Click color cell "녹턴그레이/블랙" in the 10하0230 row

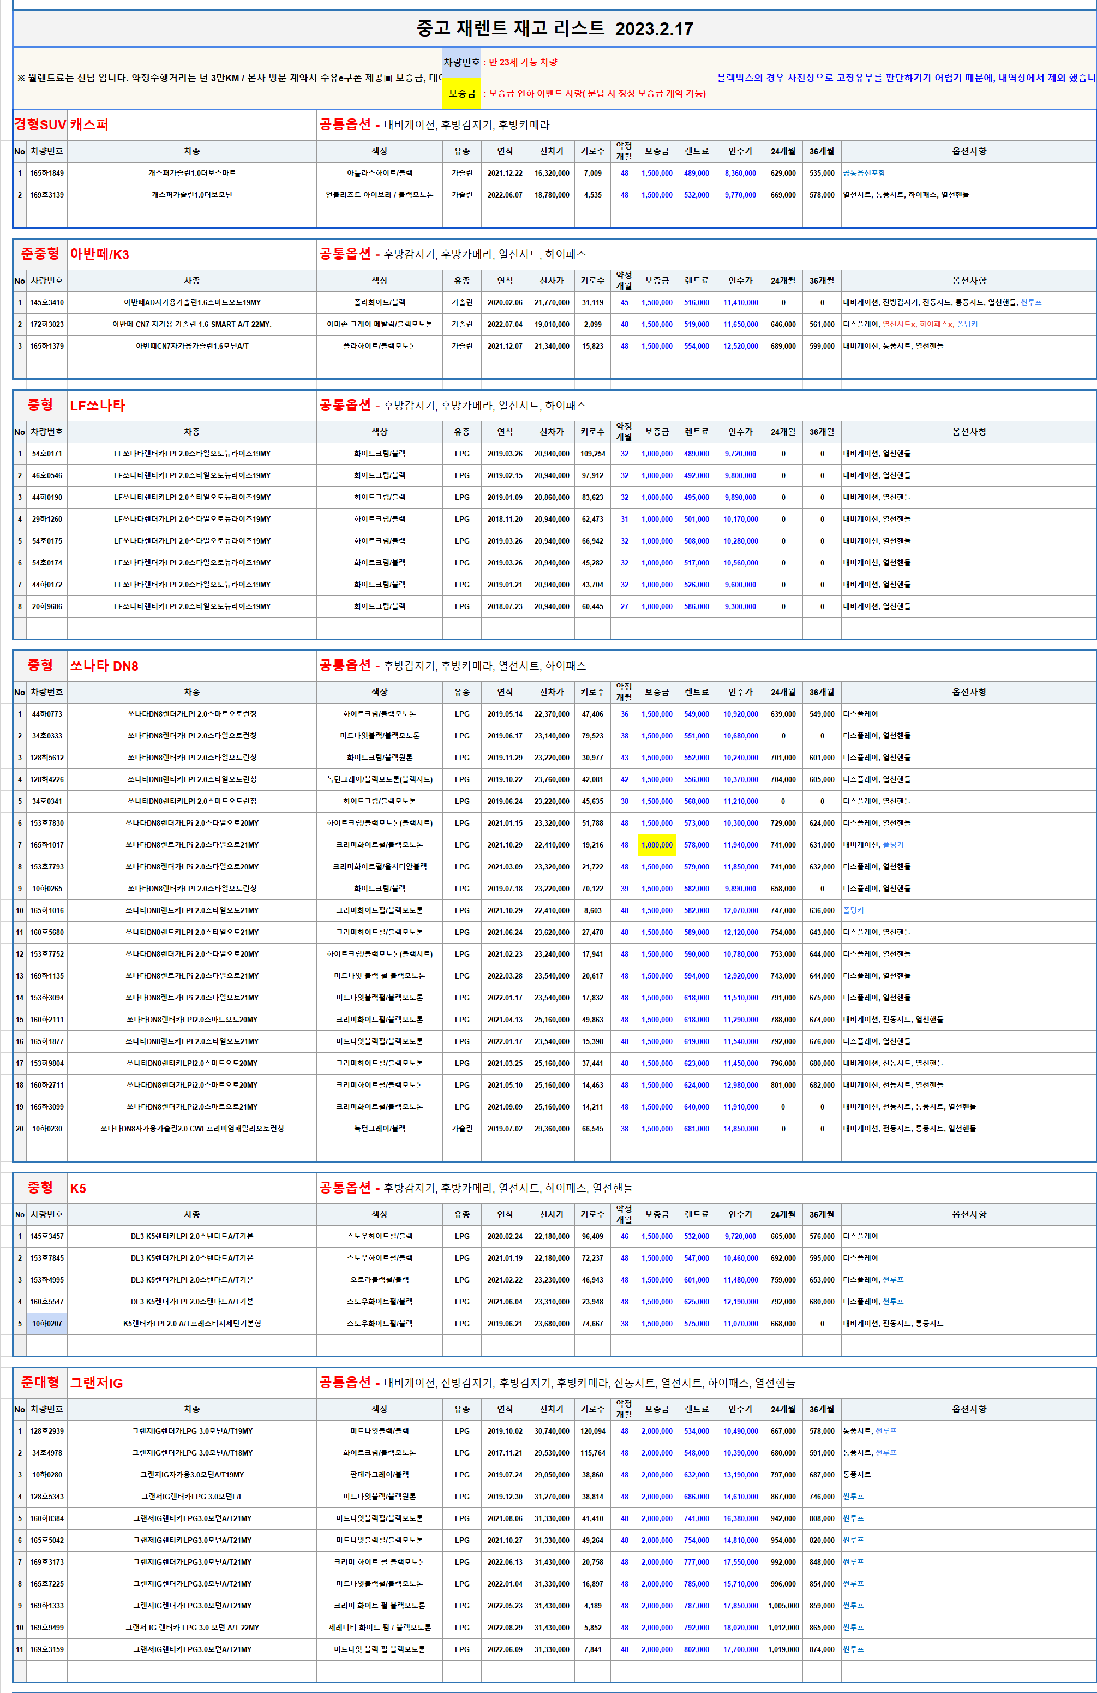point(380,1129)
